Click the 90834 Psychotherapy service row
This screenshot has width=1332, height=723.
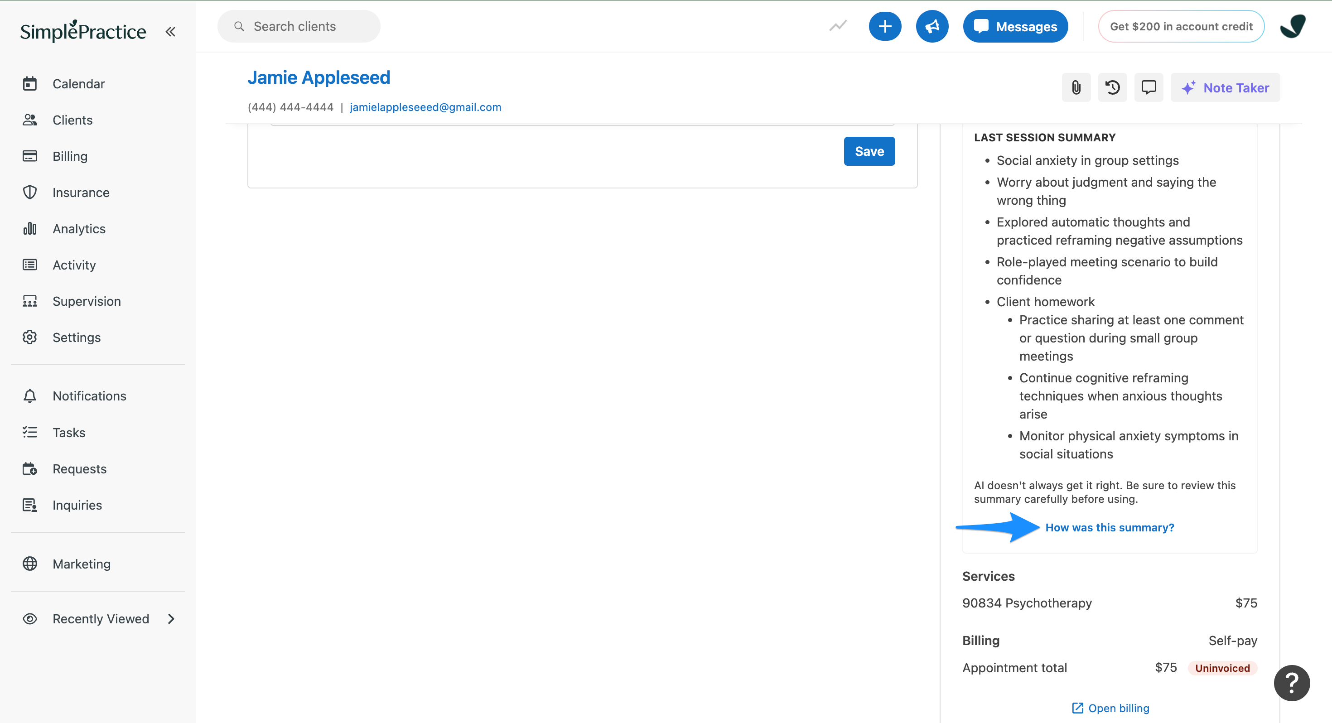pos(1110,603)
